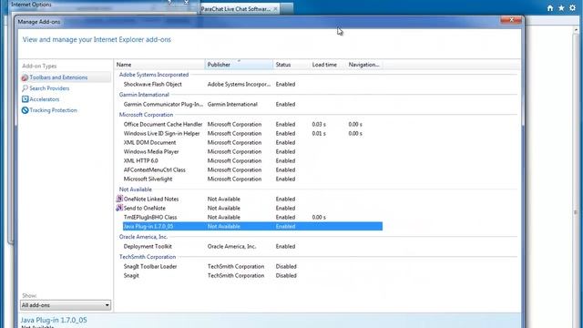
Task: Close the Manage Add-ons dialog
Action: tap(510, 20)
